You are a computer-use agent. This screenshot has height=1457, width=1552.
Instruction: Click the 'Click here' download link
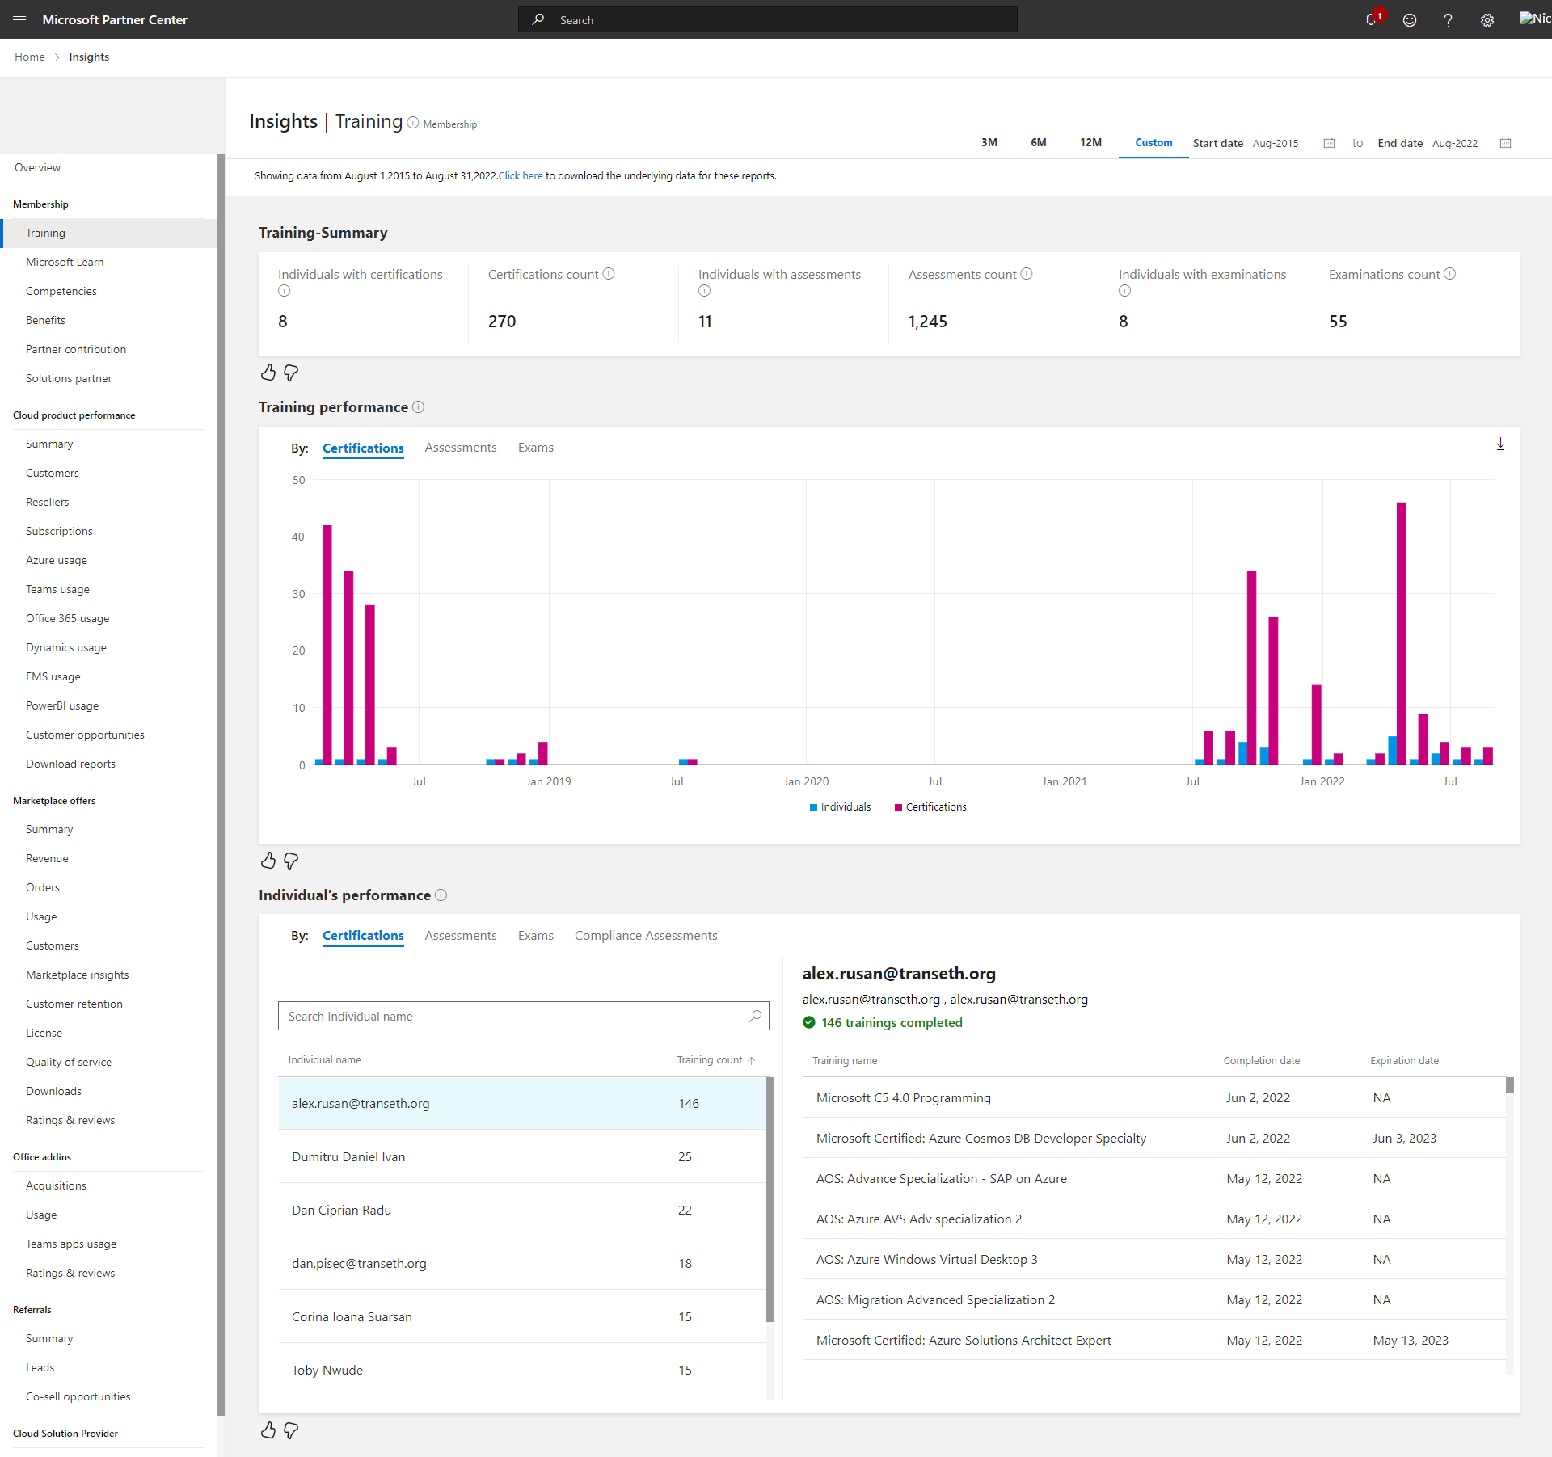click(521, 176)
